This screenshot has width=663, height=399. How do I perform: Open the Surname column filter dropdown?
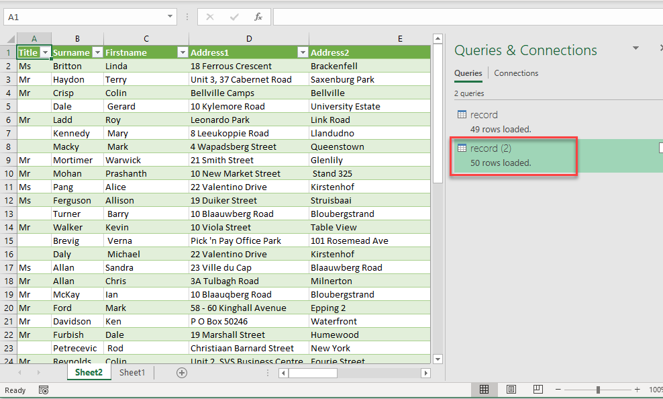coord(97,52)
